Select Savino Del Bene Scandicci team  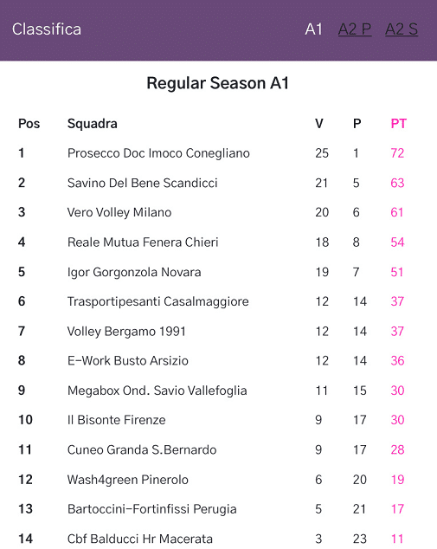click(143, 183)
